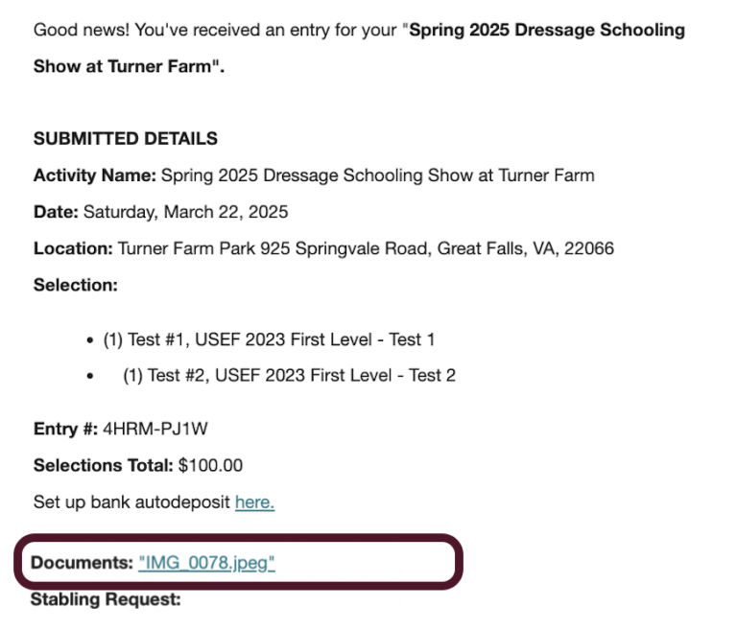Select the "Saturday, March 22, 2025" date text

tap(185, 212)
